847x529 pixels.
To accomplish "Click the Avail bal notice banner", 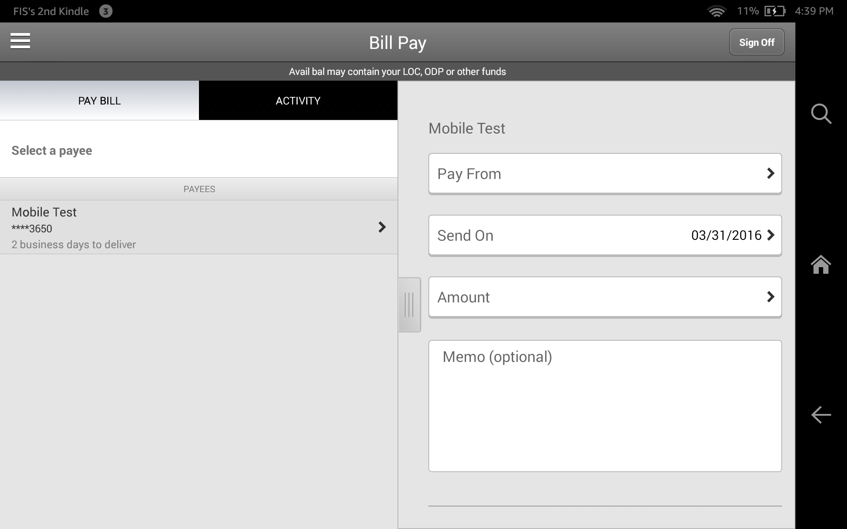I will pos(397,71).
